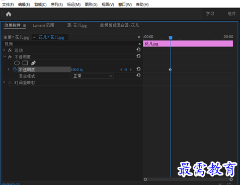240x185 pixels.
Task: Open the 学习 workspace
Action: click(210, 14)
